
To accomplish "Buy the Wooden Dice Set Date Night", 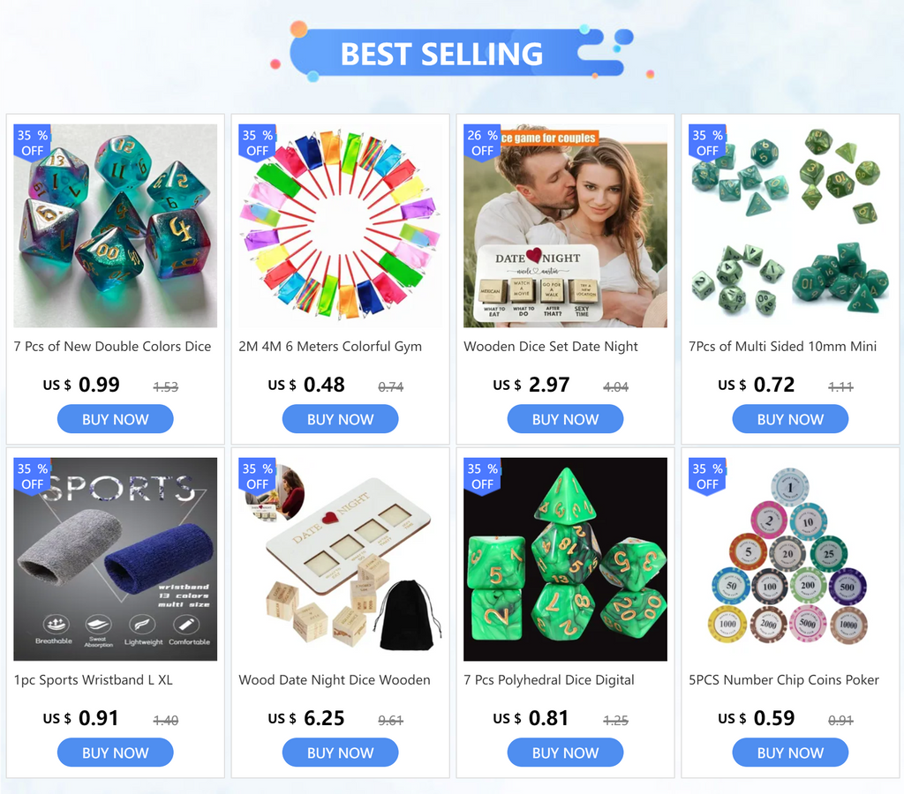I will click(x=565, y=419).
